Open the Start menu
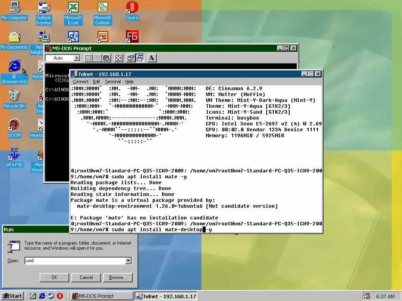Viewport: 402px width, 301px height. coord(12,296)
